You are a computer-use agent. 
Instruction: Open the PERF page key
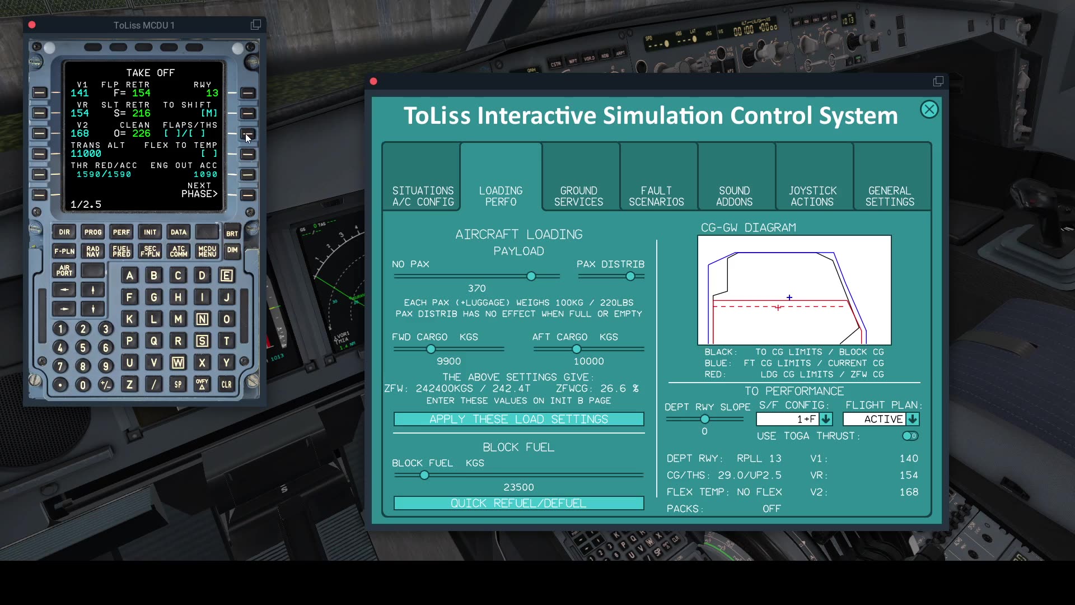point(121,232)
